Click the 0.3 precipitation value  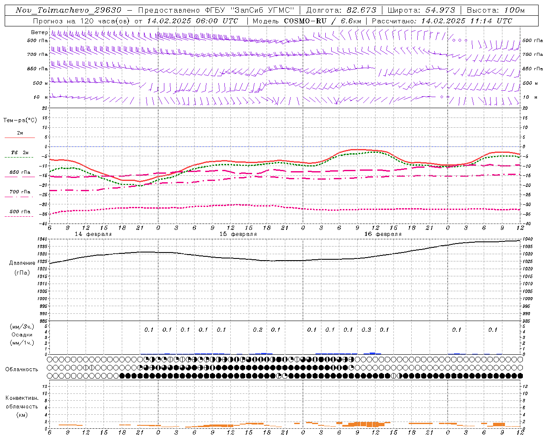(366, 330)
